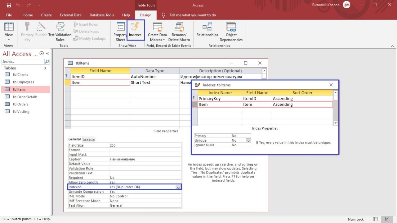
Task: Click the user account avatar
Action: pyautogui.click(x=347, y=5)
